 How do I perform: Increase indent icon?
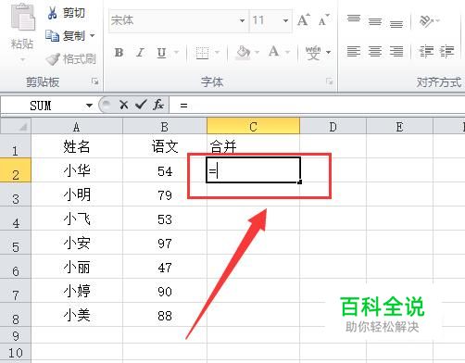[446, 51]
